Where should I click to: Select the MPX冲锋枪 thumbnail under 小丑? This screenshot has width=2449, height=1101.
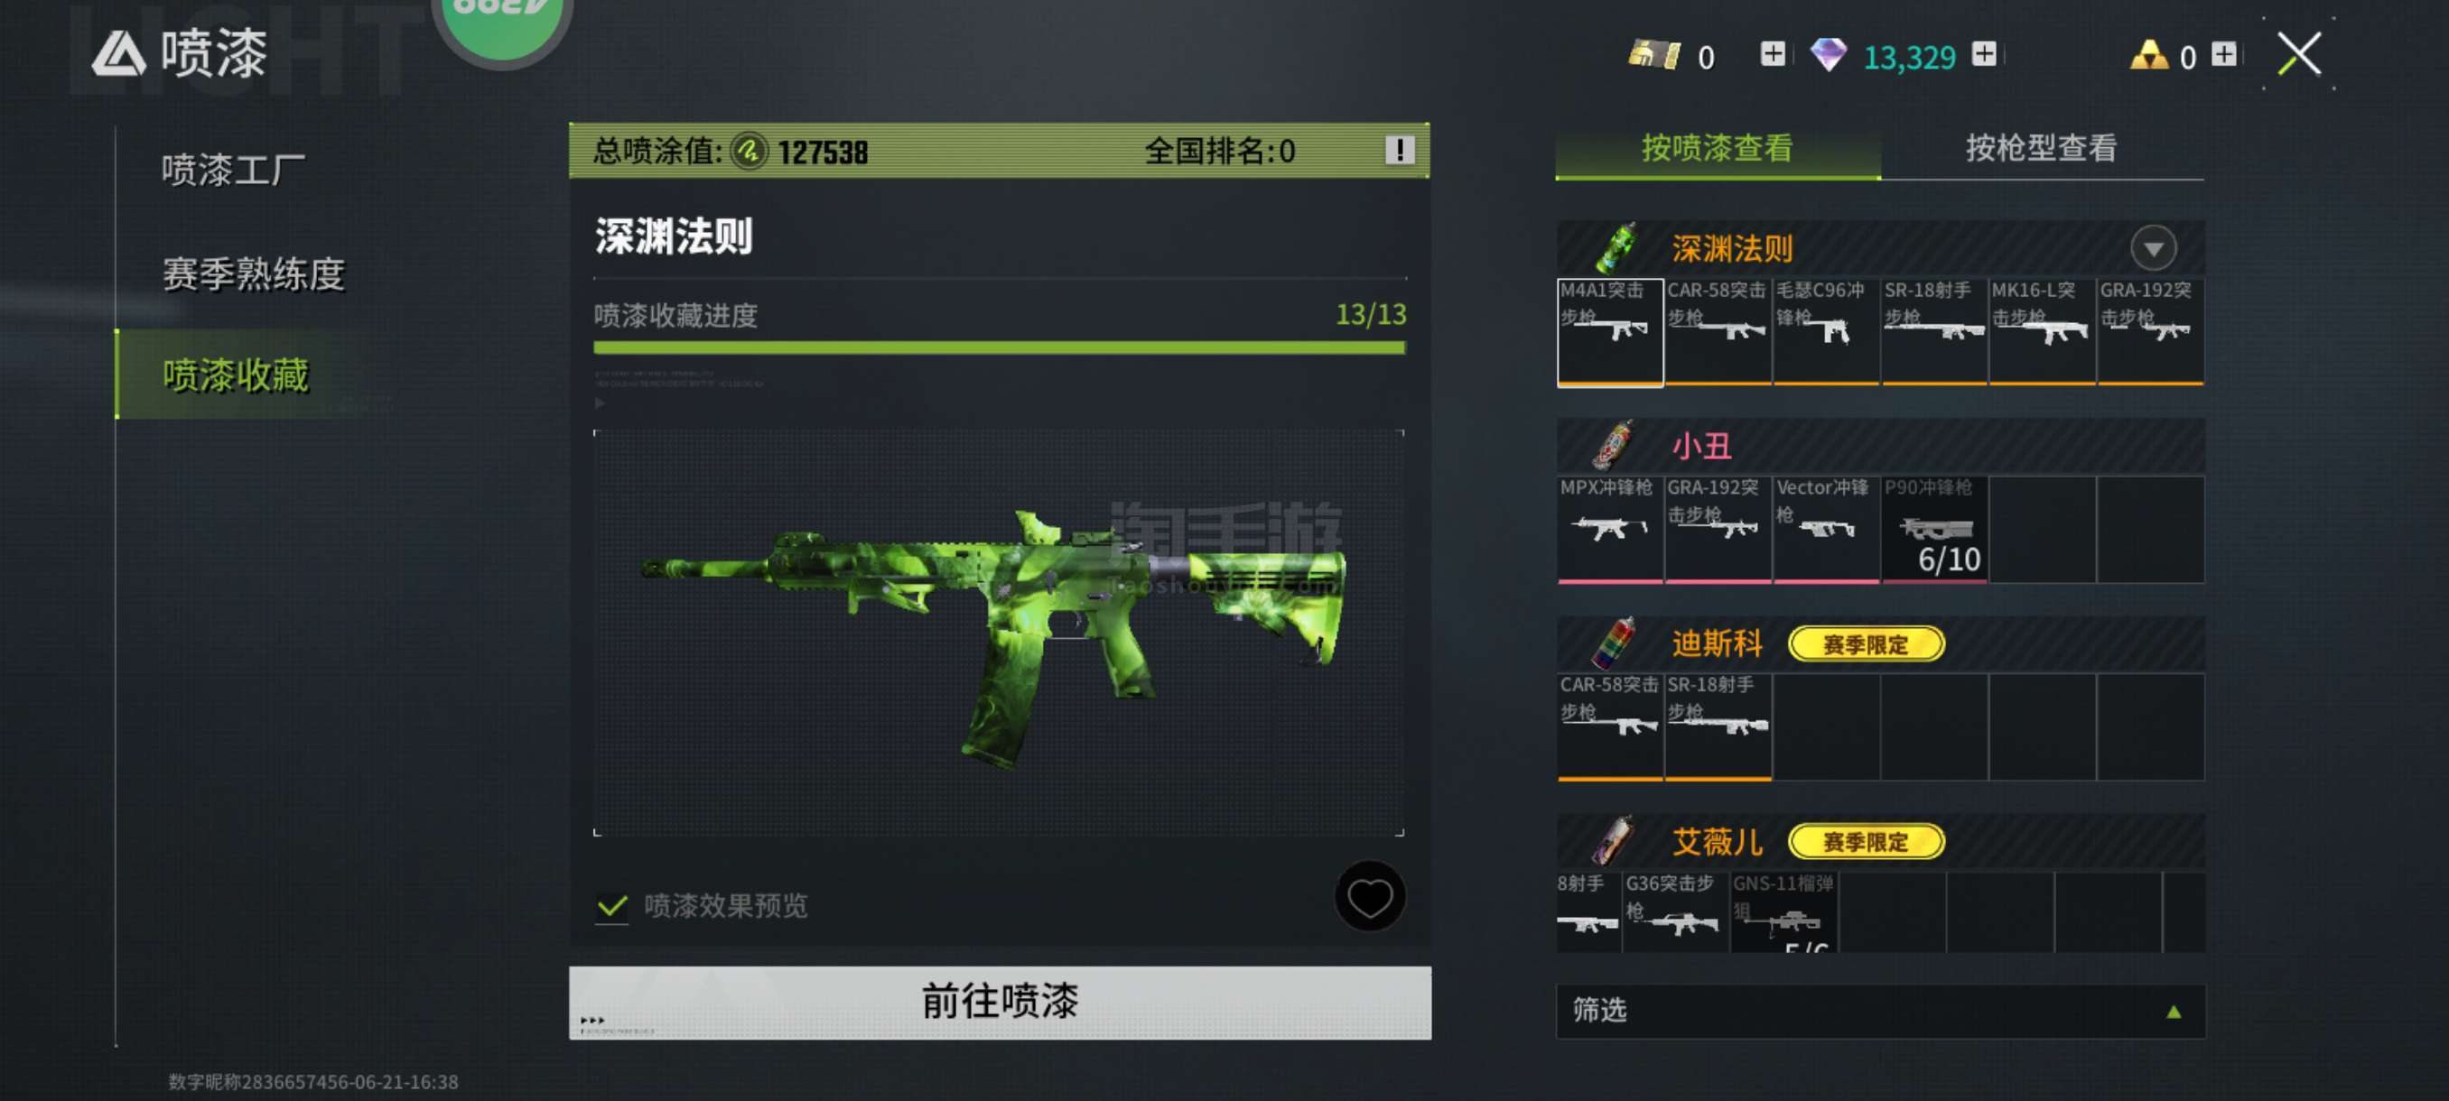pyautogui.click(x=1609, y=529)
